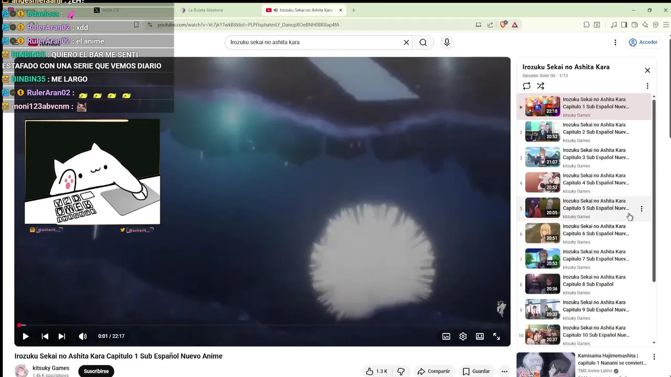Click the bookmark icon in toolbar

coord(136,25)
